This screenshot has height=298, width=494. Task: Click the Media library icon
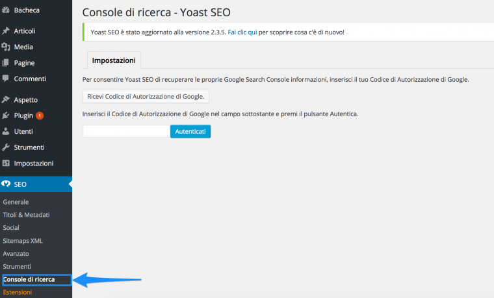pyautogui.click(x=6, y=47)
